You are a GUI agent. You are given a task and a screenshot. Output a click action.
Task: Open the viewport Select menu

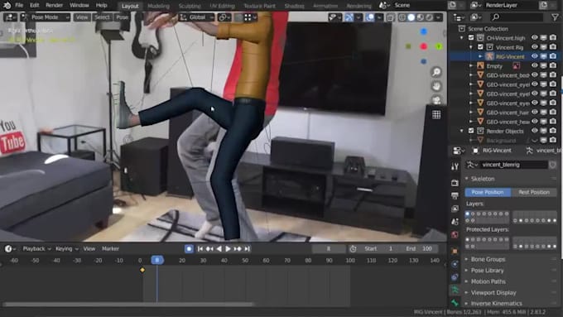(x=102, y=17)
